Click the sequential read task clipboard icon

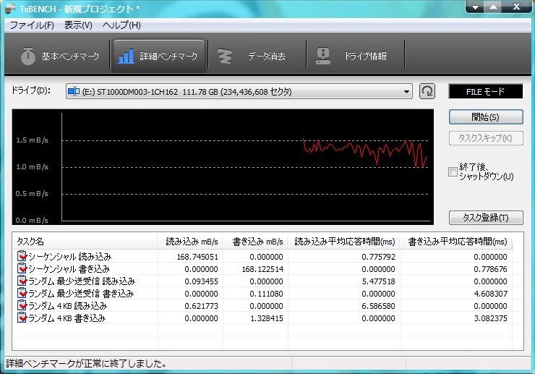[x=22, y=256]
